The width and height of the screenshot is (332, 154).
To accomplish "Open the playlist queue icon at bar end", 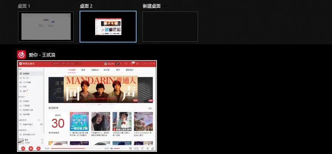I will click(x=152, y=148).
